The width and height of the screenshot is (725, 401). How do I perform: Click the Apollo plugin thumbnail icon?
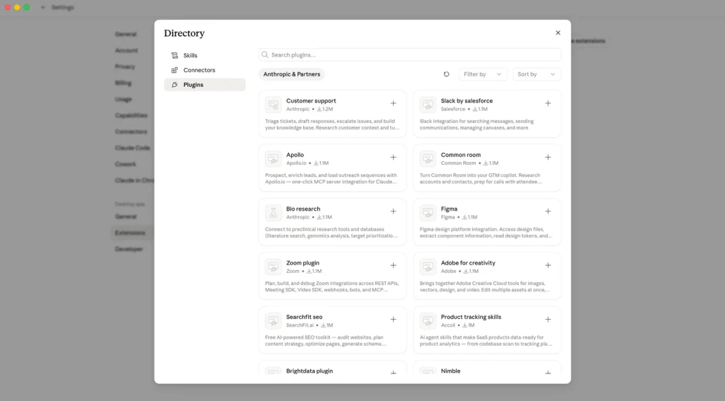pyautogui.click(x=273, y=159)
